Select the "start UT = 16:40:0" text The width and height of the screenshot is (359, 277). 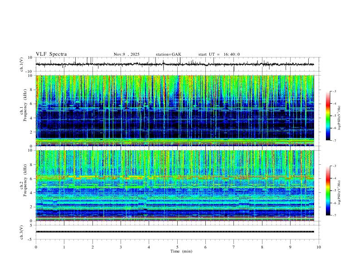pos(219,54)
